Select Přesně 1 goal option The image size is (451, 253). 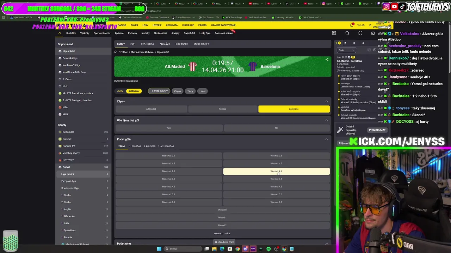(222, 218)
